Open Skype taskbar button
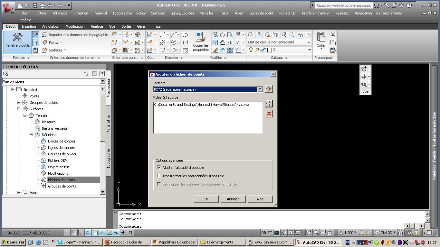440x247 pixels. coord(79,242)
